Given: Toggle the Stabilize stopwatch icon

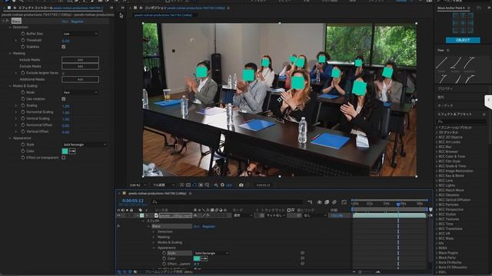Looking at the screenshot, I should point(23,47).
